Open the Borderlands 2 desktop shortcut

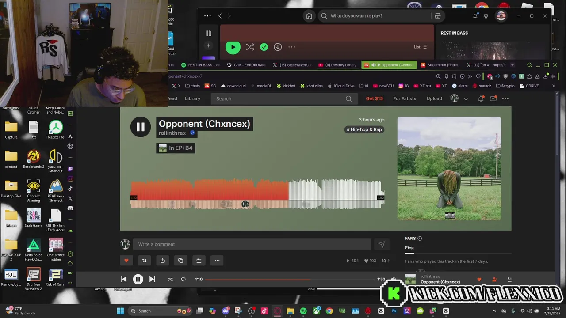(34, 159)
